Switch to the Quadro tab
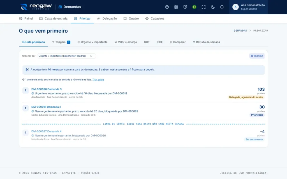Viewport: 287px width, 179px height. [x=131, y=18]
